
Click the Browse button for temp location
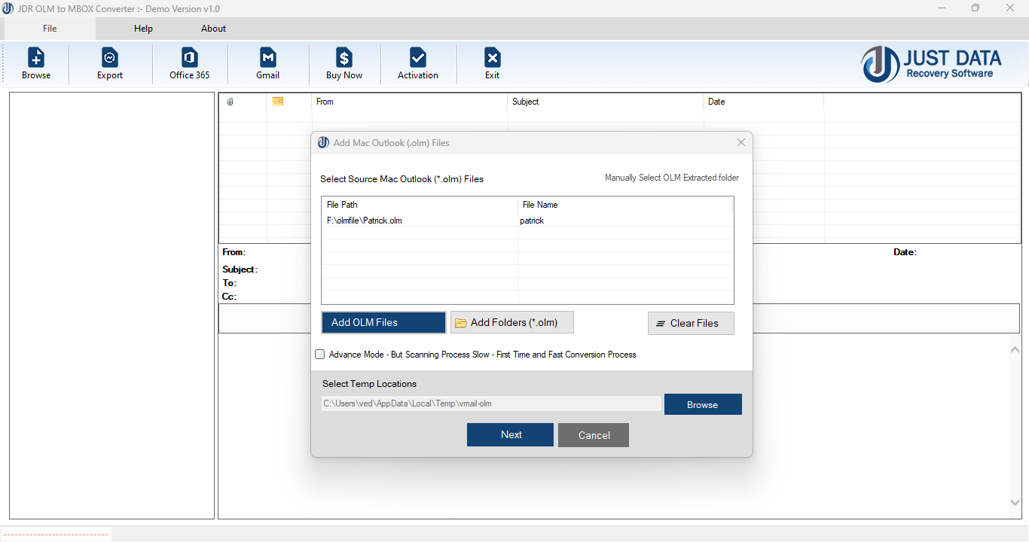703,404
